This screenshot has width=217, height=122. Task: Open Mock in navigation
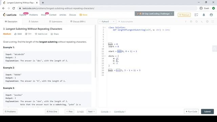coord(43,15)
